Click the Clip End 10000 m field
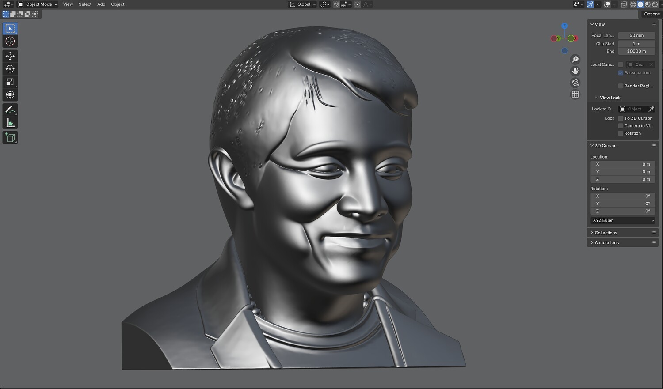The image size is (663, 389). [636, 51]
